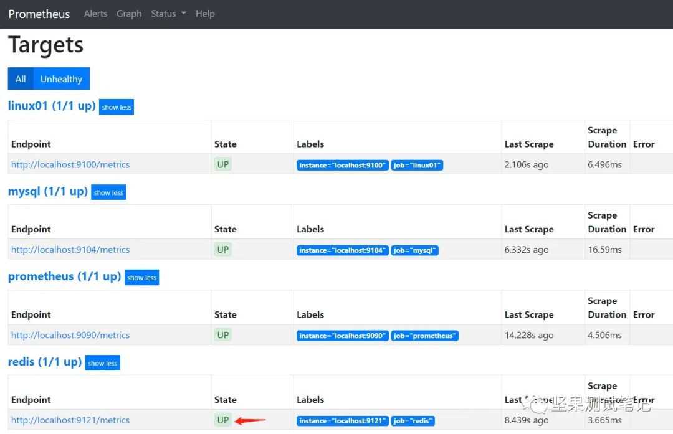Open http://localhost:9121/metrics endpoint

[70, 420]
